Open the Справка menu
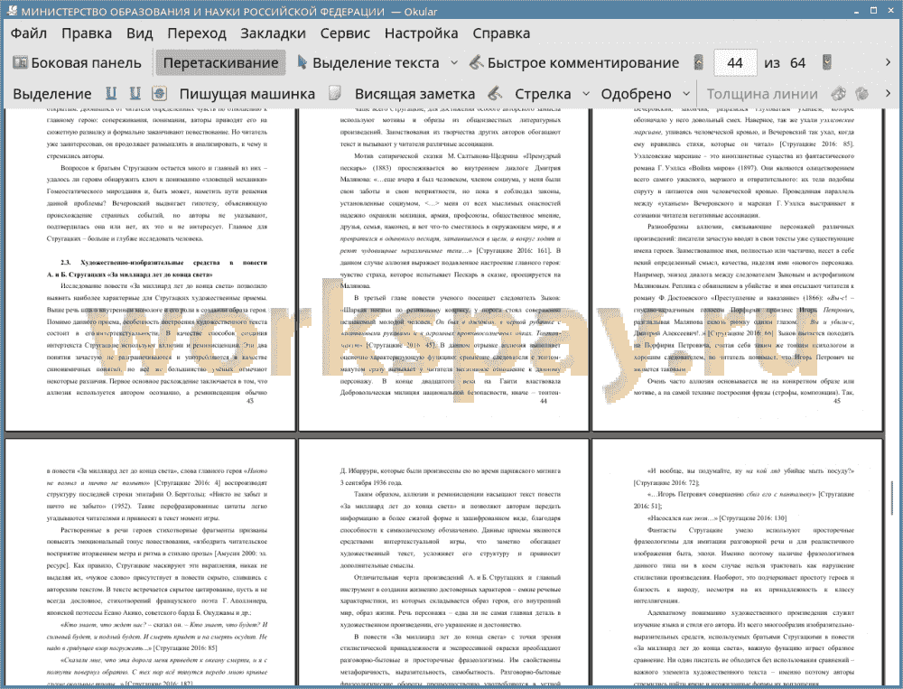903x689 pixels. [501, 33]
